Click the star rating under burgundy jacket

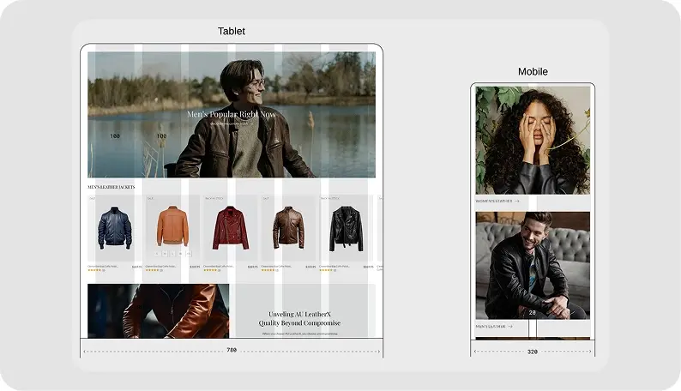tap(211, 270)
